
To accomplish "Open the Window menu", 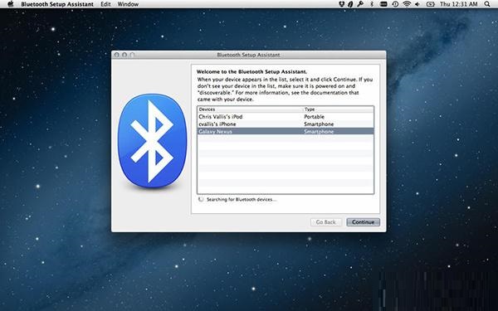I will [128, 4].
